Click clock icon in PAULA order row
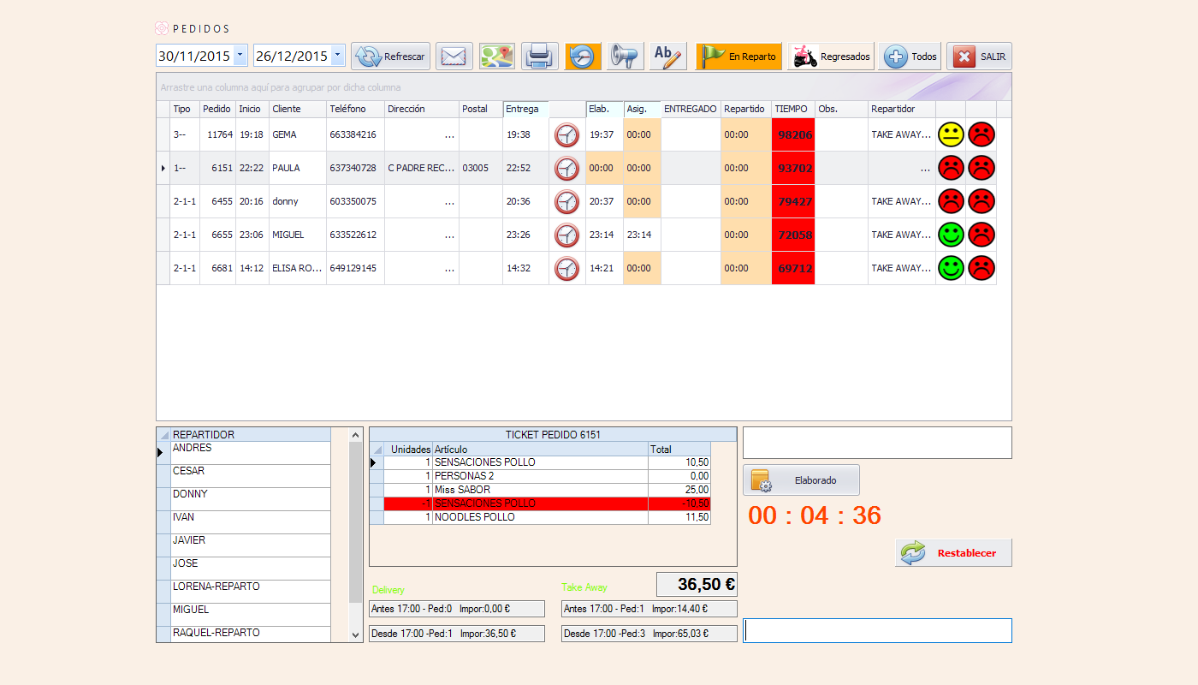This screenshot has width=1198, height=685. tap(566, 169)
